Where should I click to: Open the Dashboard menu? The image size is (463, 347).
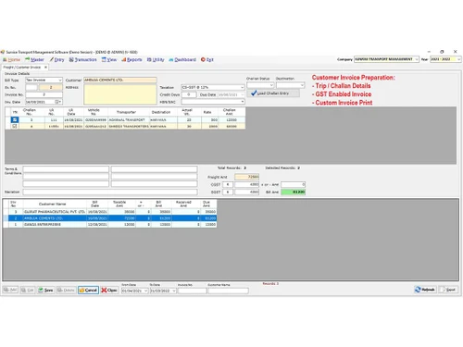tap(182, 59)
